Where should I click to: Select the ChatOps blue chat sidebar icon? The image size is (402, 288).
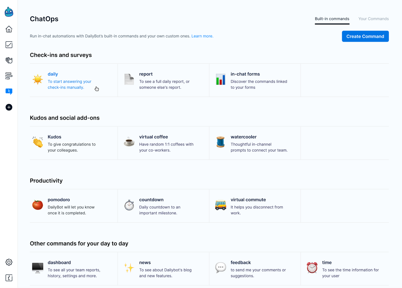9,91
